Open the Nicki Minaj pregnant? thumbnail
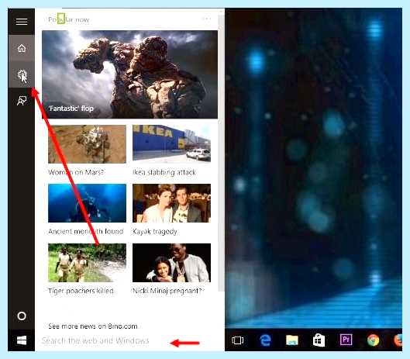Image resolution: width=410 pixels, height=359 pixels. (171, 263)
